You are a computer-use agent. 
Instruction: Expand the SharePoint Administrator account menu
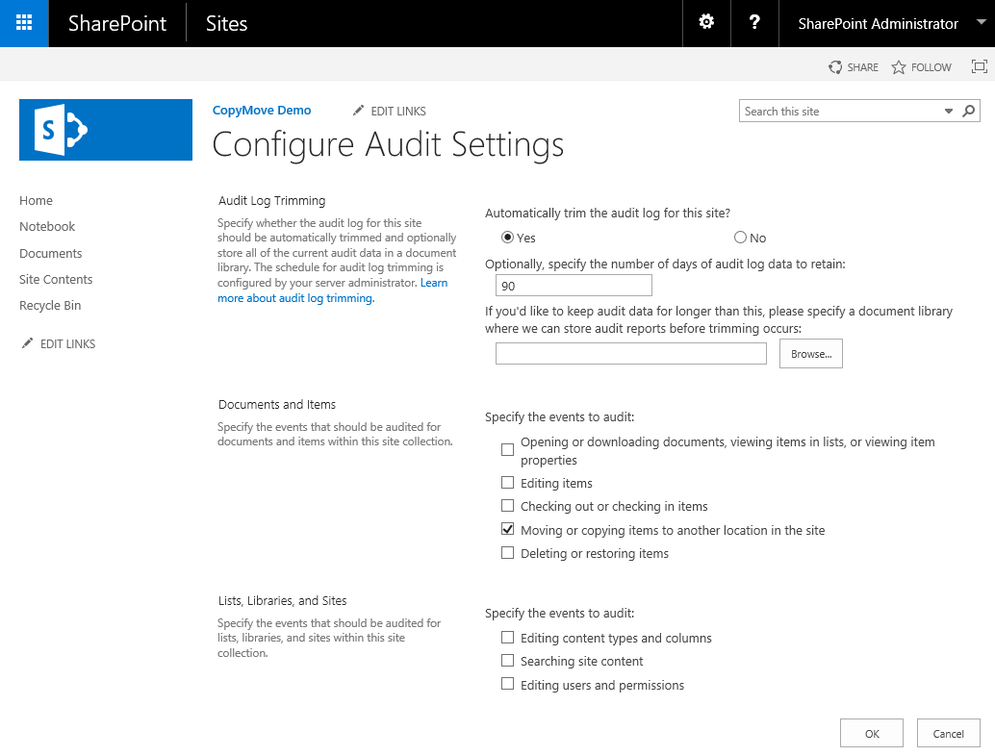tap(879, 23)
